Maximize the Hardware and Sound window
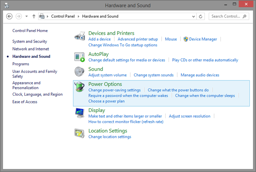The height and width of the screenshot is (172, 256). (x=234, y=4)
